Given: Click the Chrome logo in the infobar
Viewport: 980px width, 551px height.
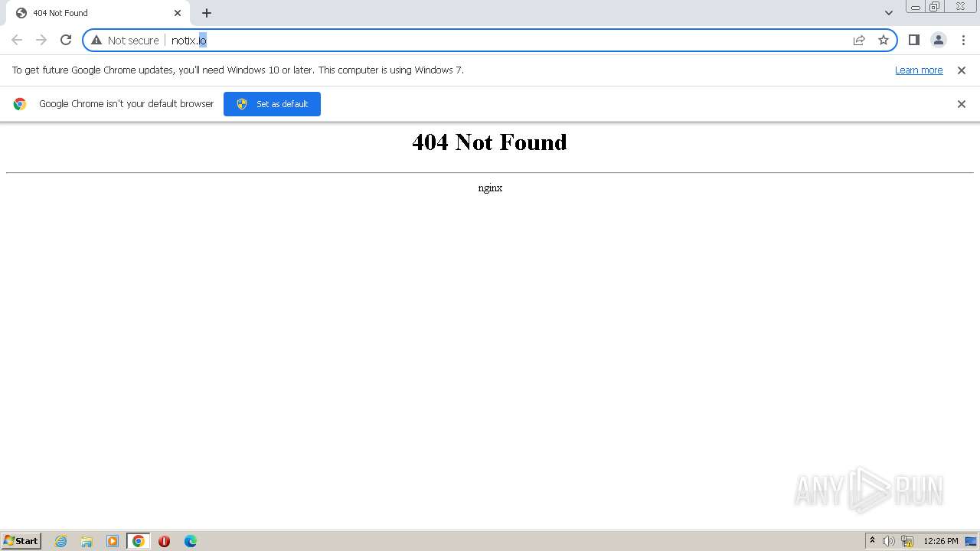Looking at the screenshot, I should tap(20, 104).
